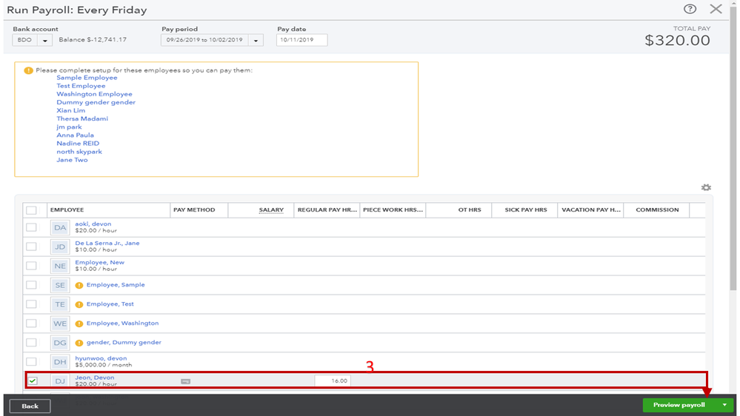Image resolution: width=740 pixels, height=416 pixels.
Task: Open jm park setup link
Action: pos(69,127)
